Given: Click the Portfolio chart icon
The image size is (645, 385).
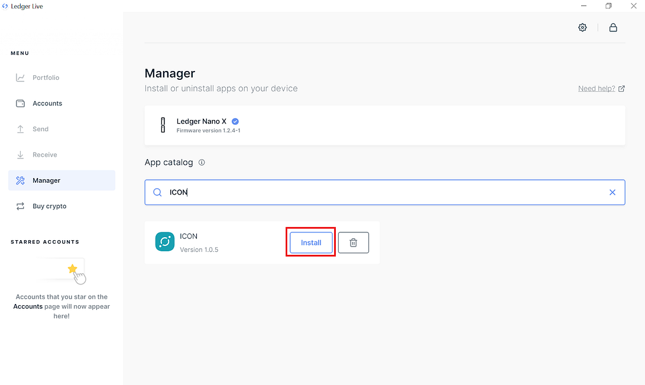Looking at the screenshot, I should pos(20,77).
